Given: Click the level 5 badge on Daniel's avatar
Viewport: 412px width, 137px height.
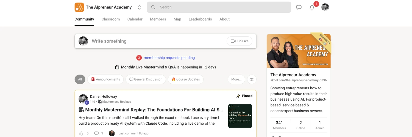Looking at the screenshot, I should click(x=87, y=102).
